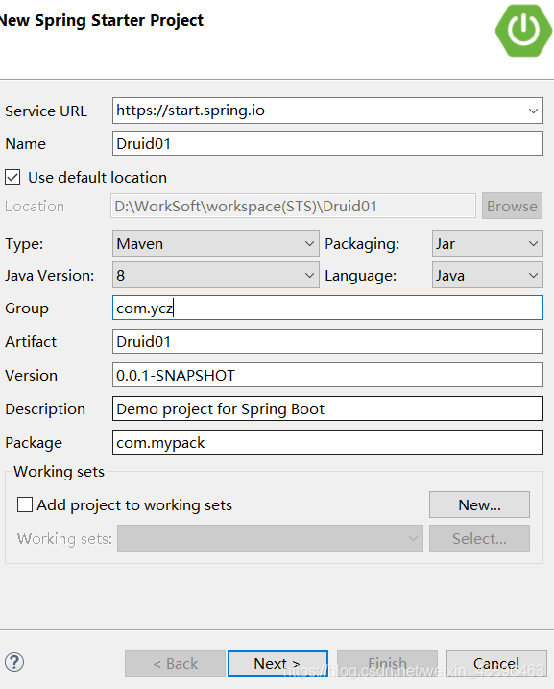Click the Back button
Image resolution: width=554 pixels, height=689 pixels.
coord(175,663)
